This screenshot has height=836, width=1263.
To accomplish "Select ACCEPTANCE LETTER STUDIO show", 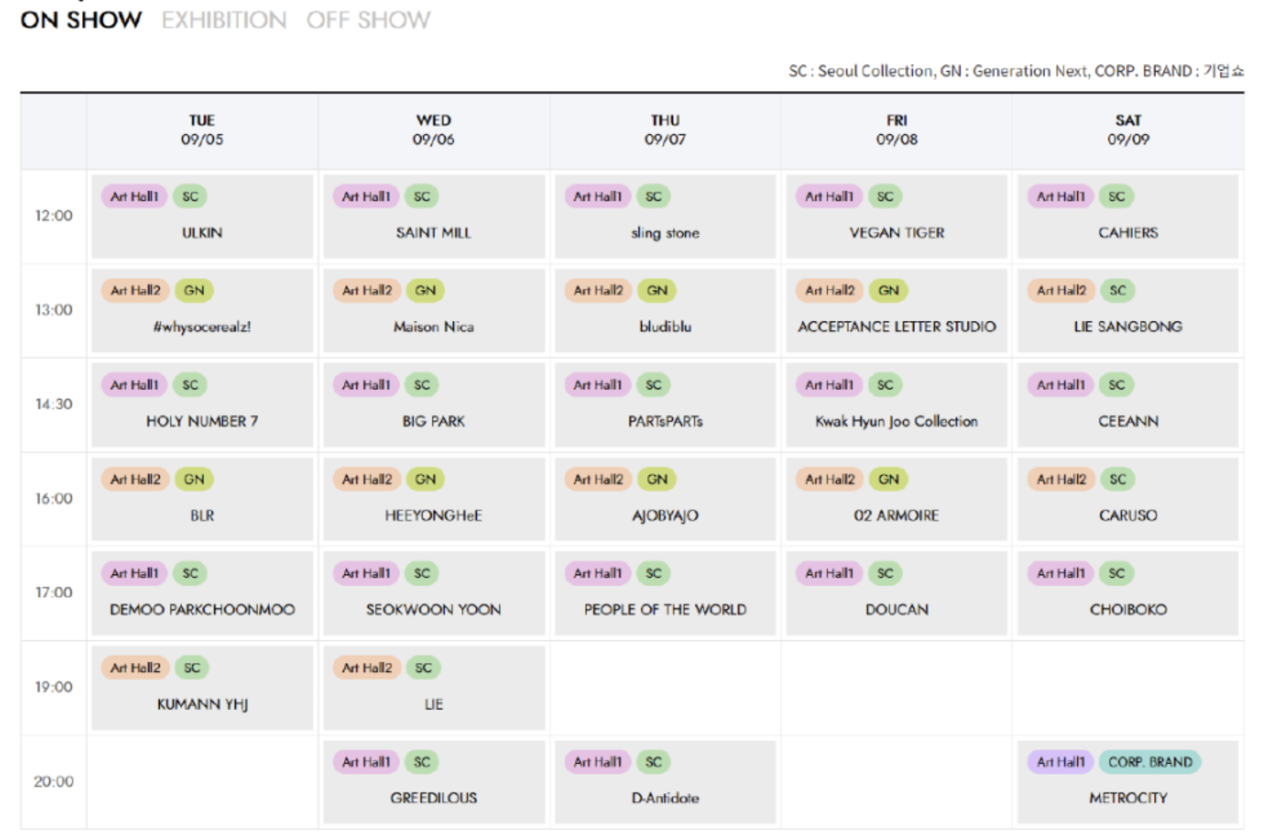I will pyautogui.click(x=896, y=310).
